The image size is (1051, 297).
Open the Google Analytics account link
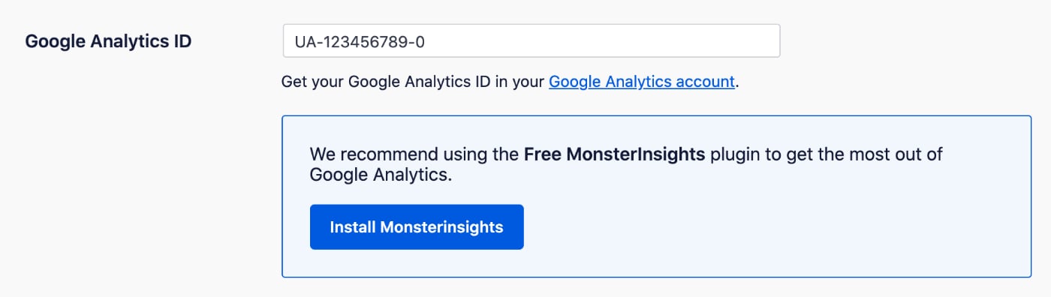(642, 82)
